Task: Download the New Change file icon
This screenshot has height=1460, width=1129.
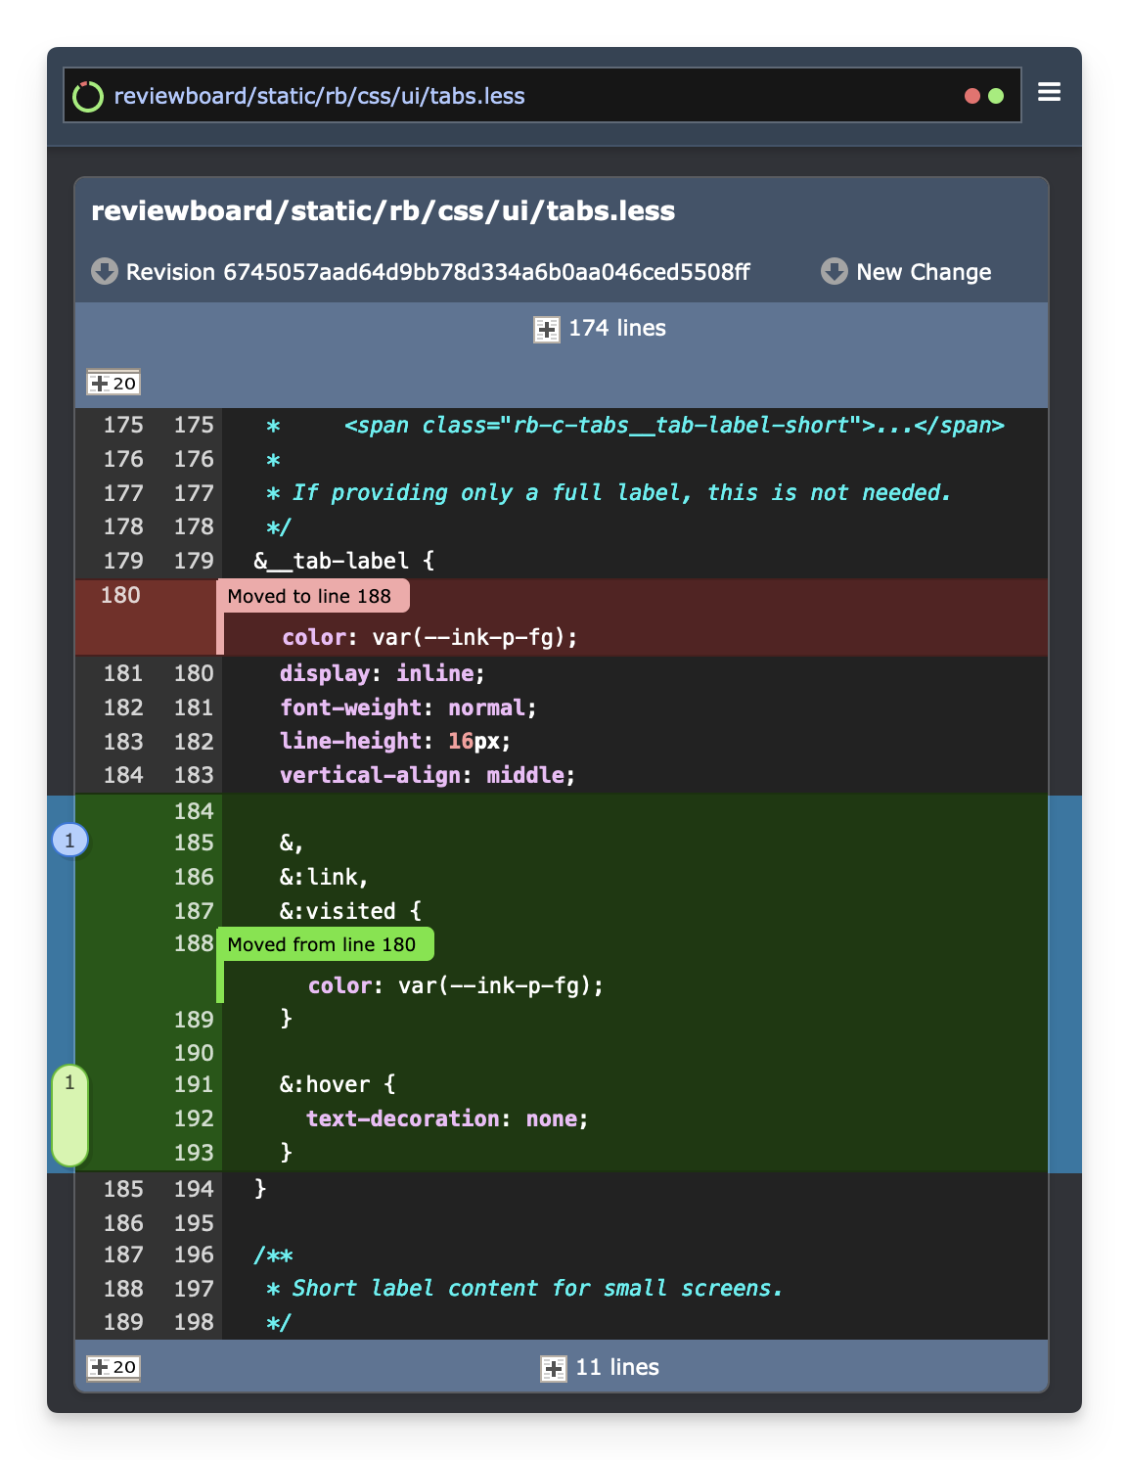Action: coord(835,271)
